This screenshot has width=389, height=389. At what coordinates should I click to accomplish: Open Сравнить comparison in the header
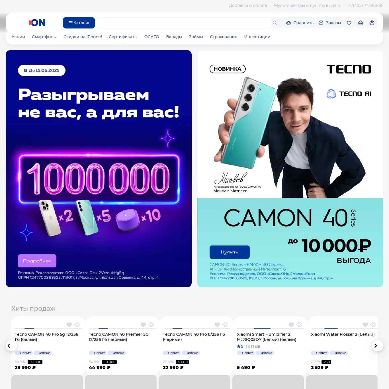300,23
